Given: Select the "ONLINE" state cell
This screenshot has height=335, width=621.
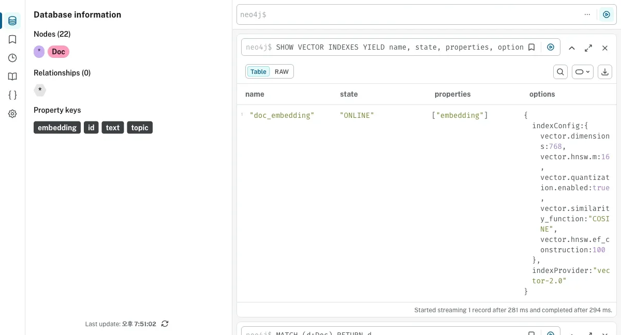Looking at the screenshot, I should pos(357,115).
